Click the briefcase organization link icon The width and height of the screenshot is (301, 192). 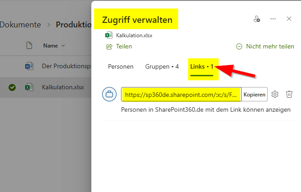(109, 95)
